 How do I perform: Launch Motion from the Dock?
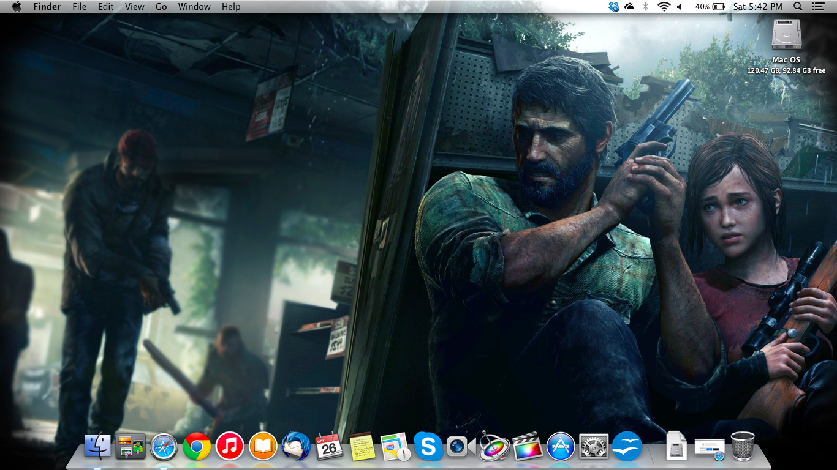(494, 447)
